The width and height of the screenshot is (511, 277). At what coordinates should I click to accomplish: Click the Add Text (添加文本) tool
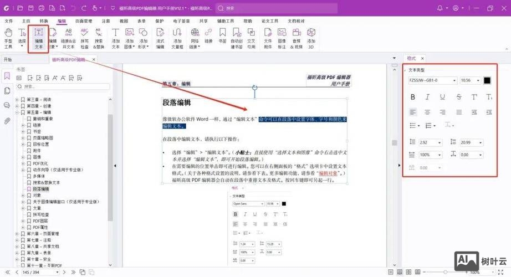(115, 38)
